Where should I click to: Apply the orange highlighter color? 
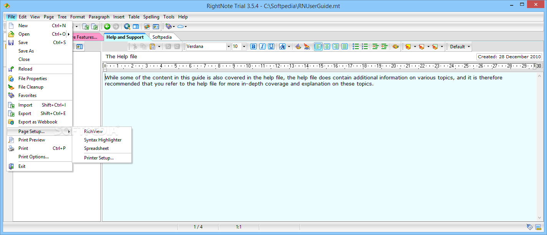coord(421,46)
